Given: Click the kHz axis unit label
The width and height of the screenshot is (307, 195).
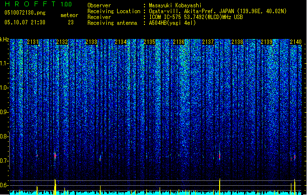Looking at the screenshot, I should [4, 39].
